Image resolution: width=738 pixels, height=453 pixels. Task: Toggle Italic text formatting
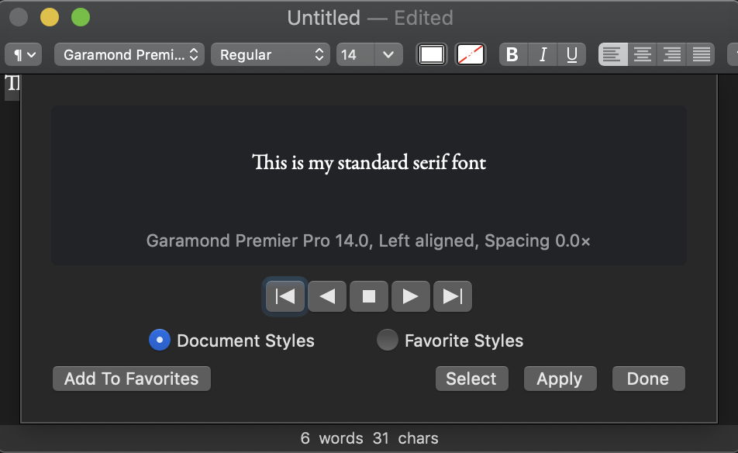[x=543, y=54]
